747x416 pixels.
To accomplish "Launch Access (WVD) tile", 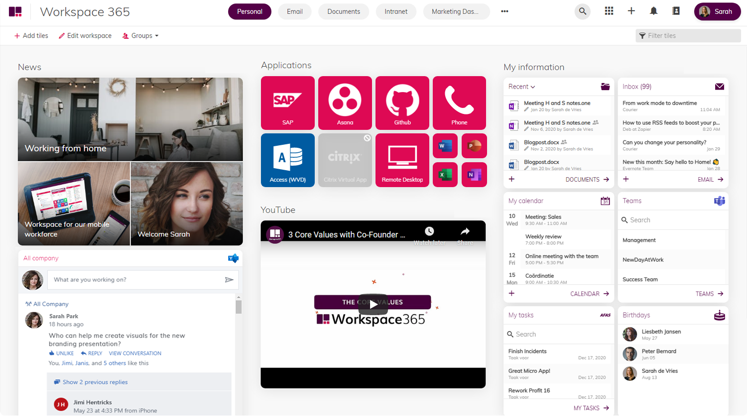I will [288, 160].
